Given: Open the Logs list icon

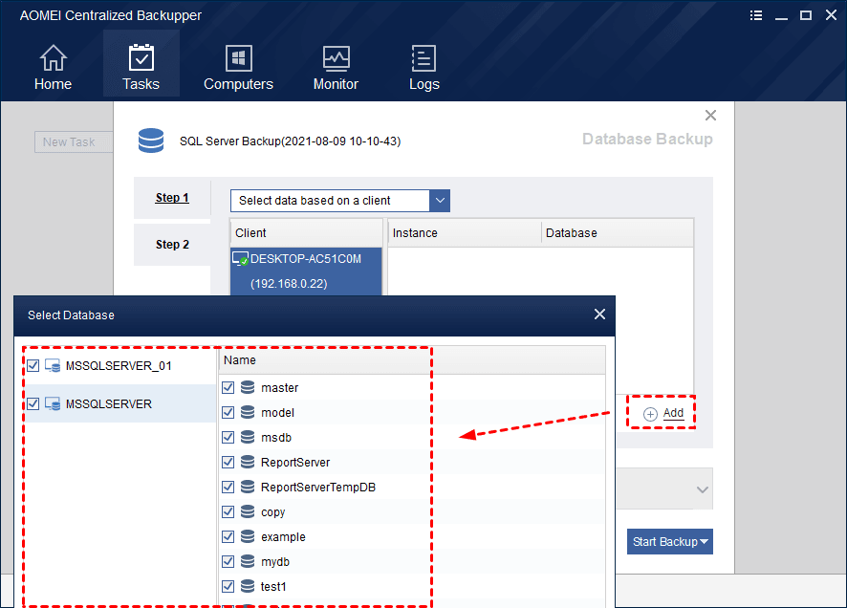Looking at the screenshot, I should point(424,58).
